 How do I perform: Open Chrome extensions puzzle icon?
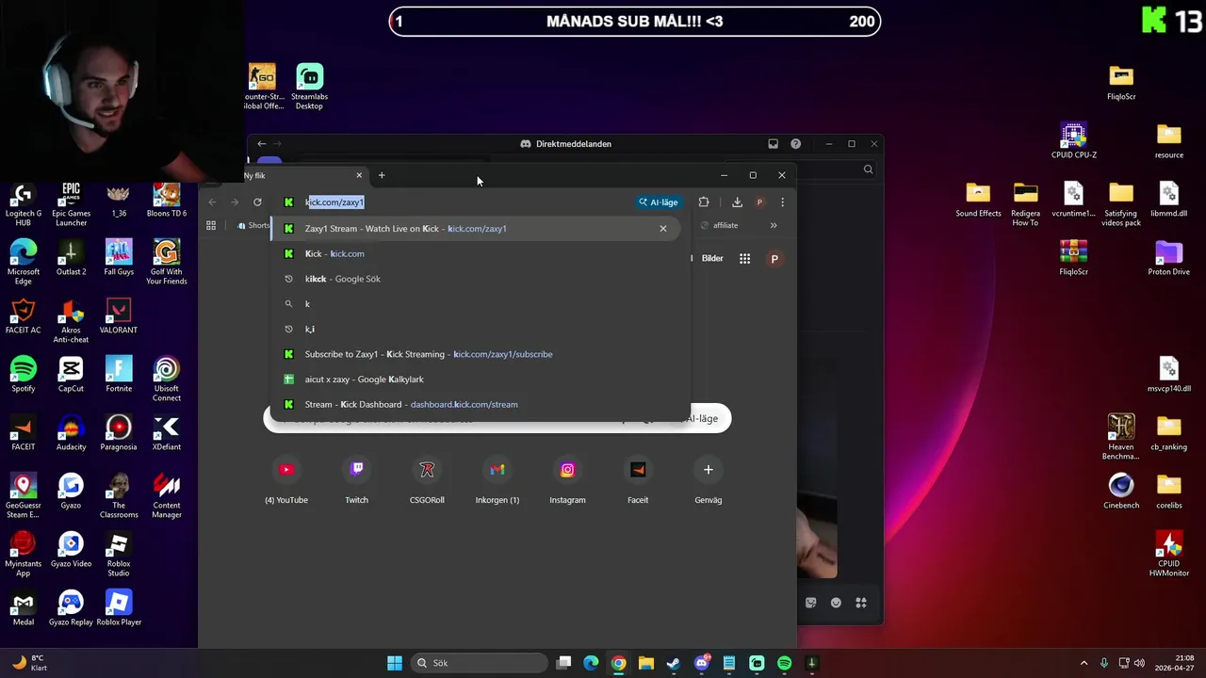point(703,202)
